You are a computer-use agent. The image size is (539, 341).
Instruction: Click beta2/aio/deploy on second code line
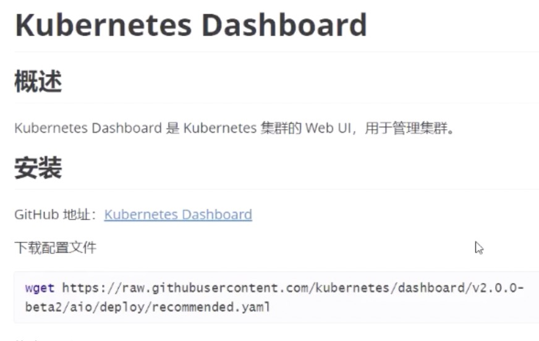[85, 306]
